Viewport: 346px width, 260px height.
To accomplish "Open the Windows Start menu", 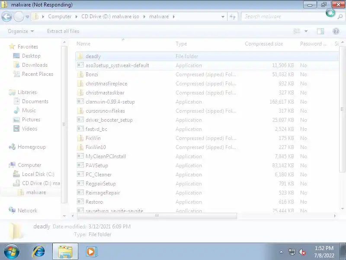I will pyautogui.click(x=12, y=252).
